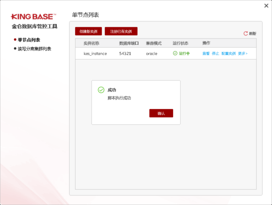
Task: Click the green 运行中 status icon
Action: [175, 53]
